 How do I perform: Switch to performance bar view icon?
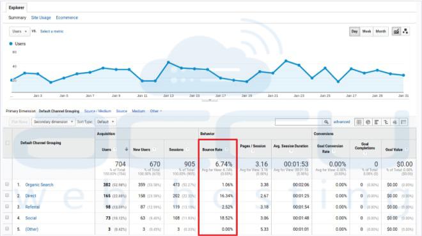pyautogui.click(x=377, y=122)
